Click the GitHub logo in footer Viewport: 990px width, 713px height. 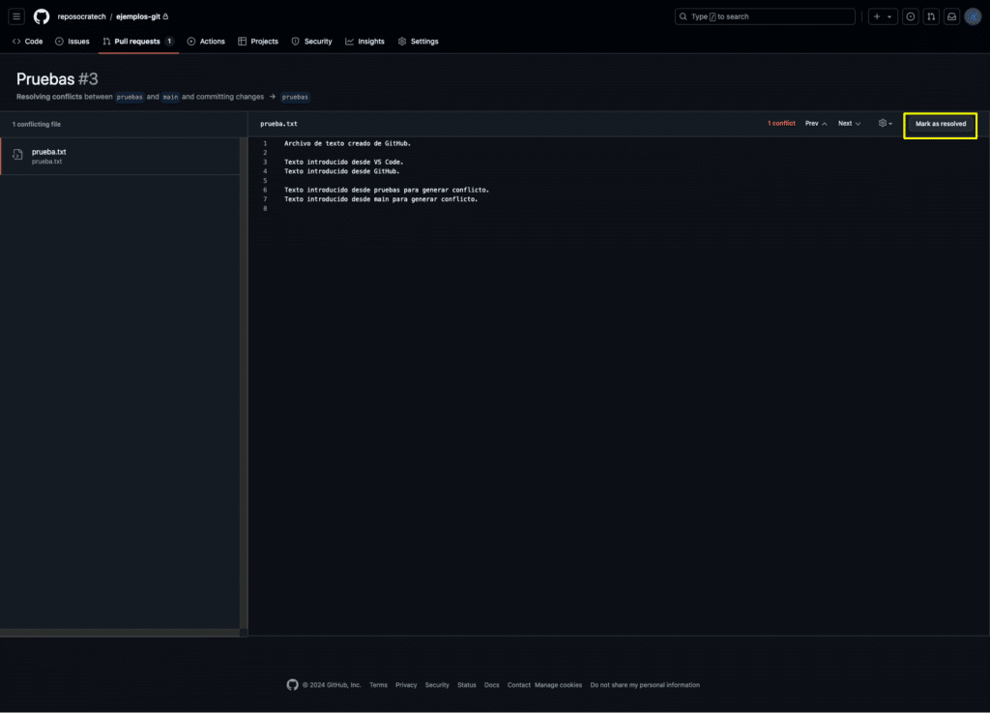[x=292, y=685]
